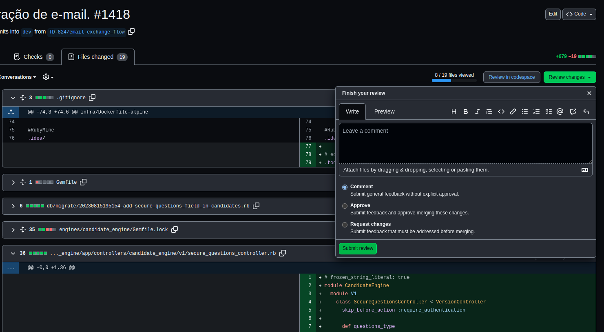Open the engines/candidate_engine/Gemfile.lock file link

(x=113, y=230)
